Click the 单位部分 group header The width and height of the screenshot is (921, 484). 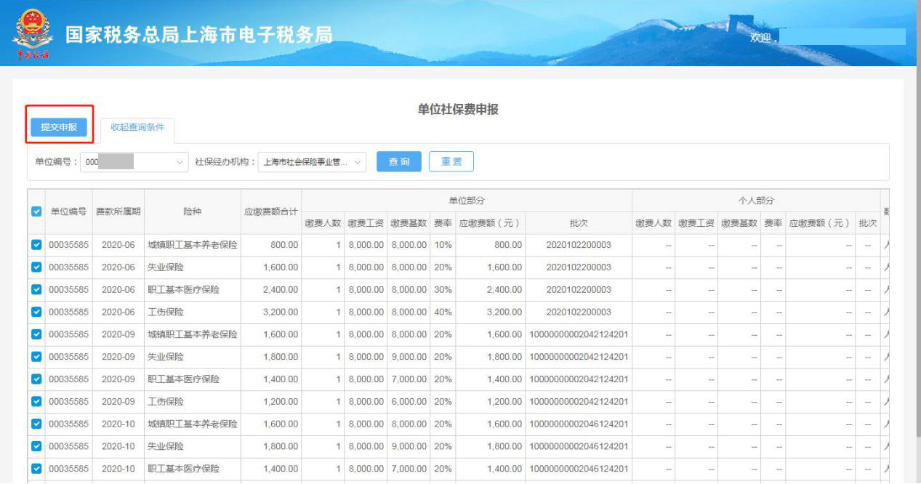pyautogui.click(x=467, y=201)
